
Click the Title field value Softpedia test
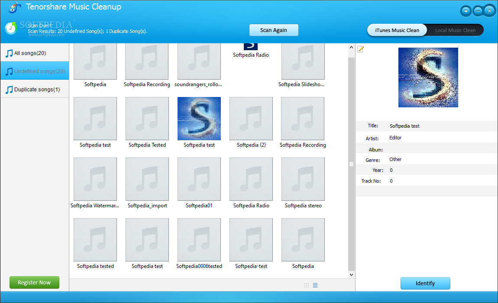pos(404,126)
